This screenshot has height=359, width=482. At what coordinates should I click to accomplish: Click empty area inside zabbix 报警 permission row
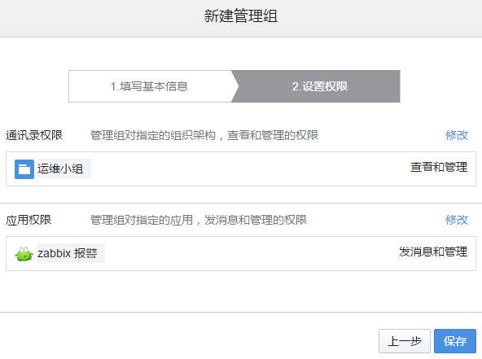tap(246, 253)
